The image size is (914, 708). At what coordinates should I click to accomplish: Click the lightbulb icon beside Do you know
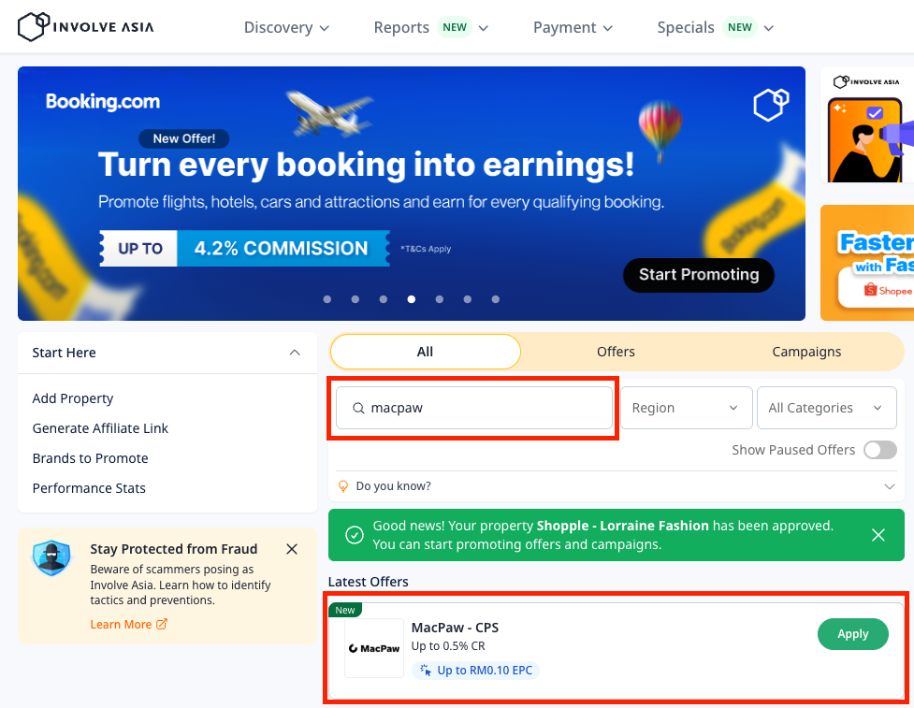point(343,486)
